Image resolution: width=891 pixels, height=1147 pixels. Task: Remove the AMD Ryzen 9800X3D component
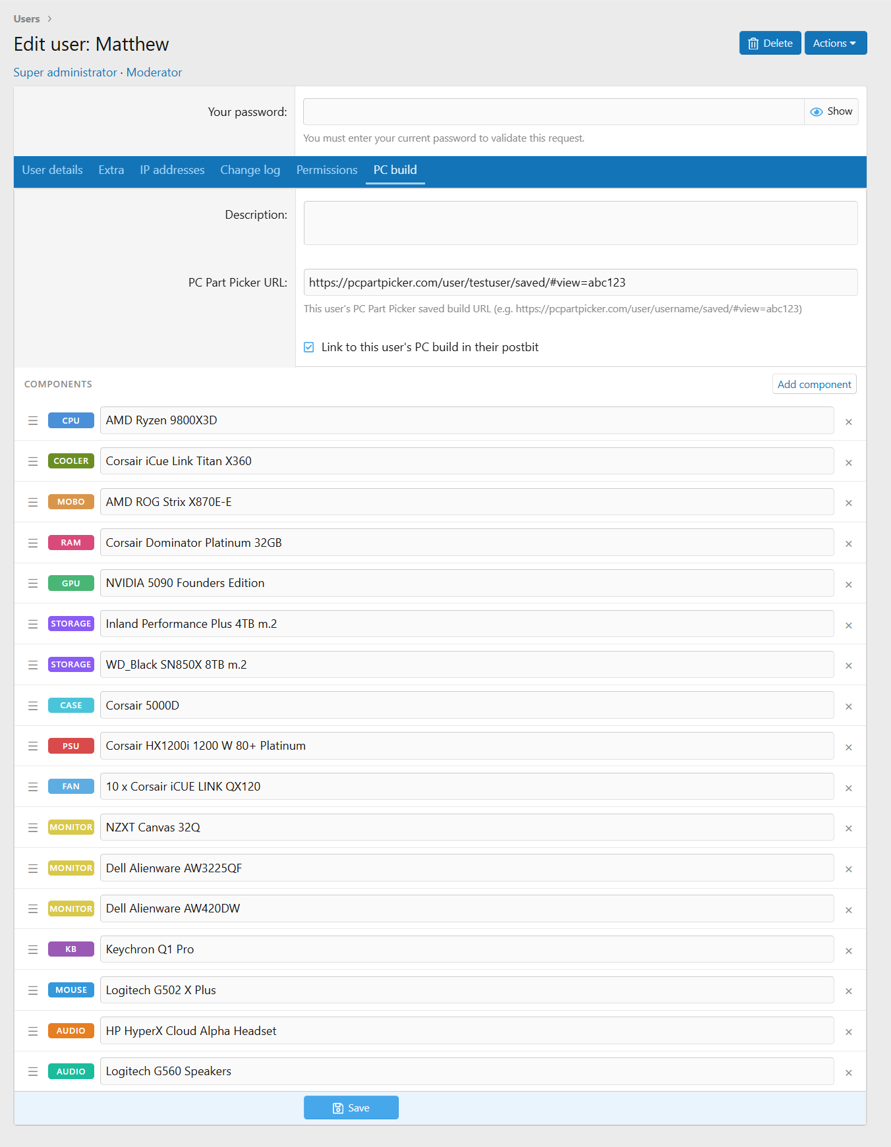(848, 422)
